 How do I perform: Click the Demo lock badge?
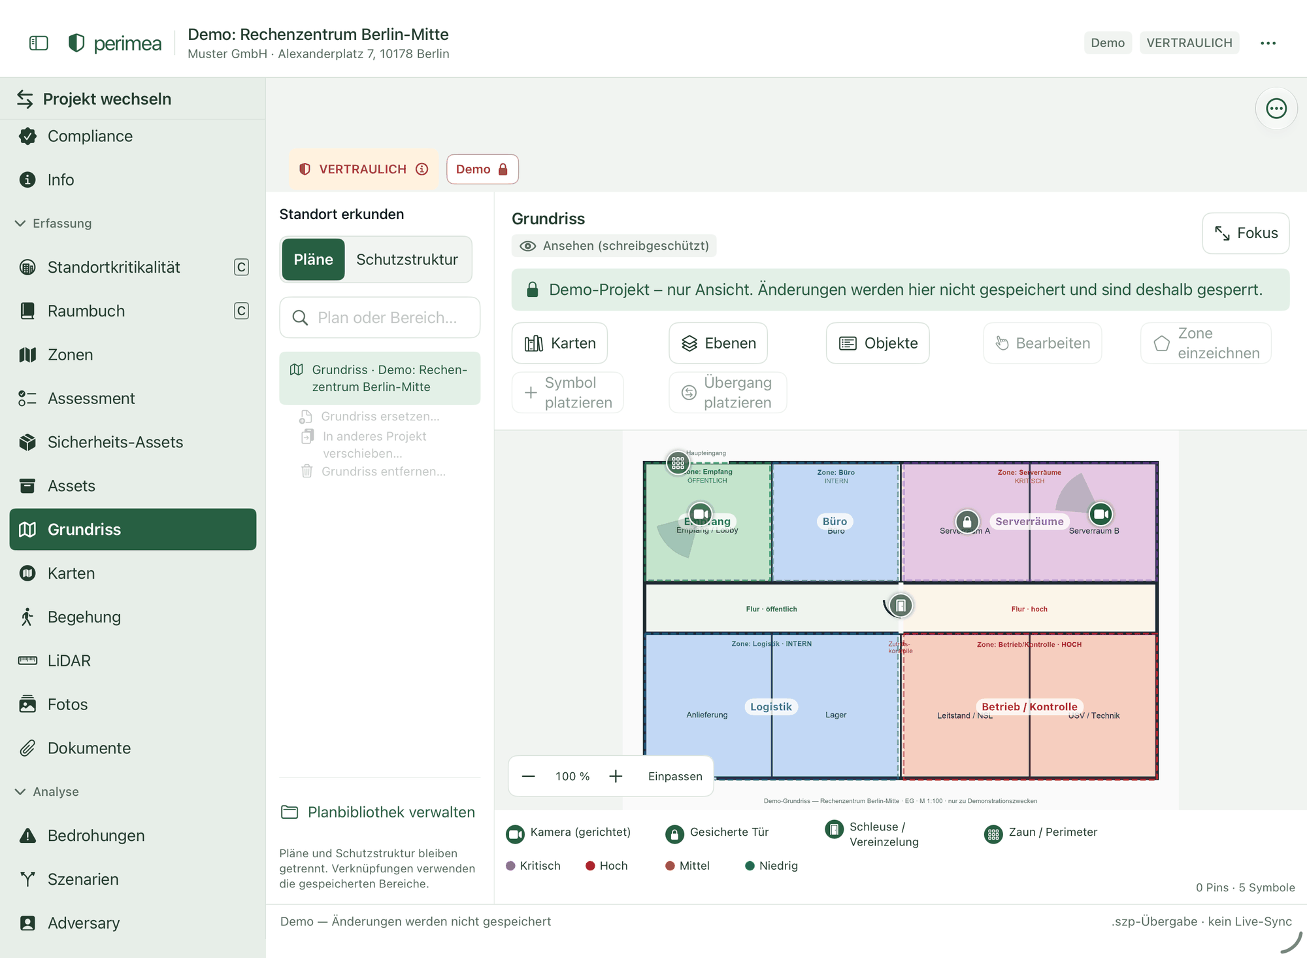(x=482, y=169)
